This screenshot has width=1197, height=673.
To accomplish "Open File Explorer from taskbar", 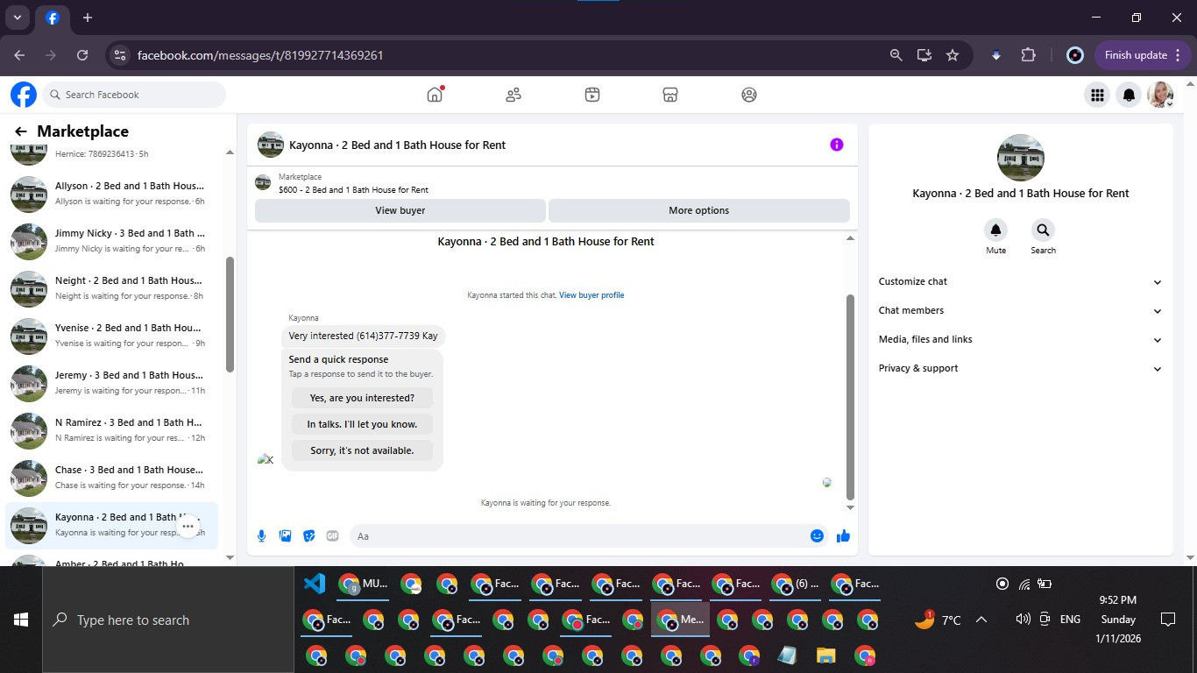I will click(x=825, y=655).
